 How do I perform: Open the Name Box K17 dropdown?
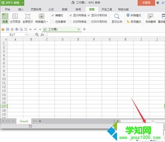click(x=26, y=34)
